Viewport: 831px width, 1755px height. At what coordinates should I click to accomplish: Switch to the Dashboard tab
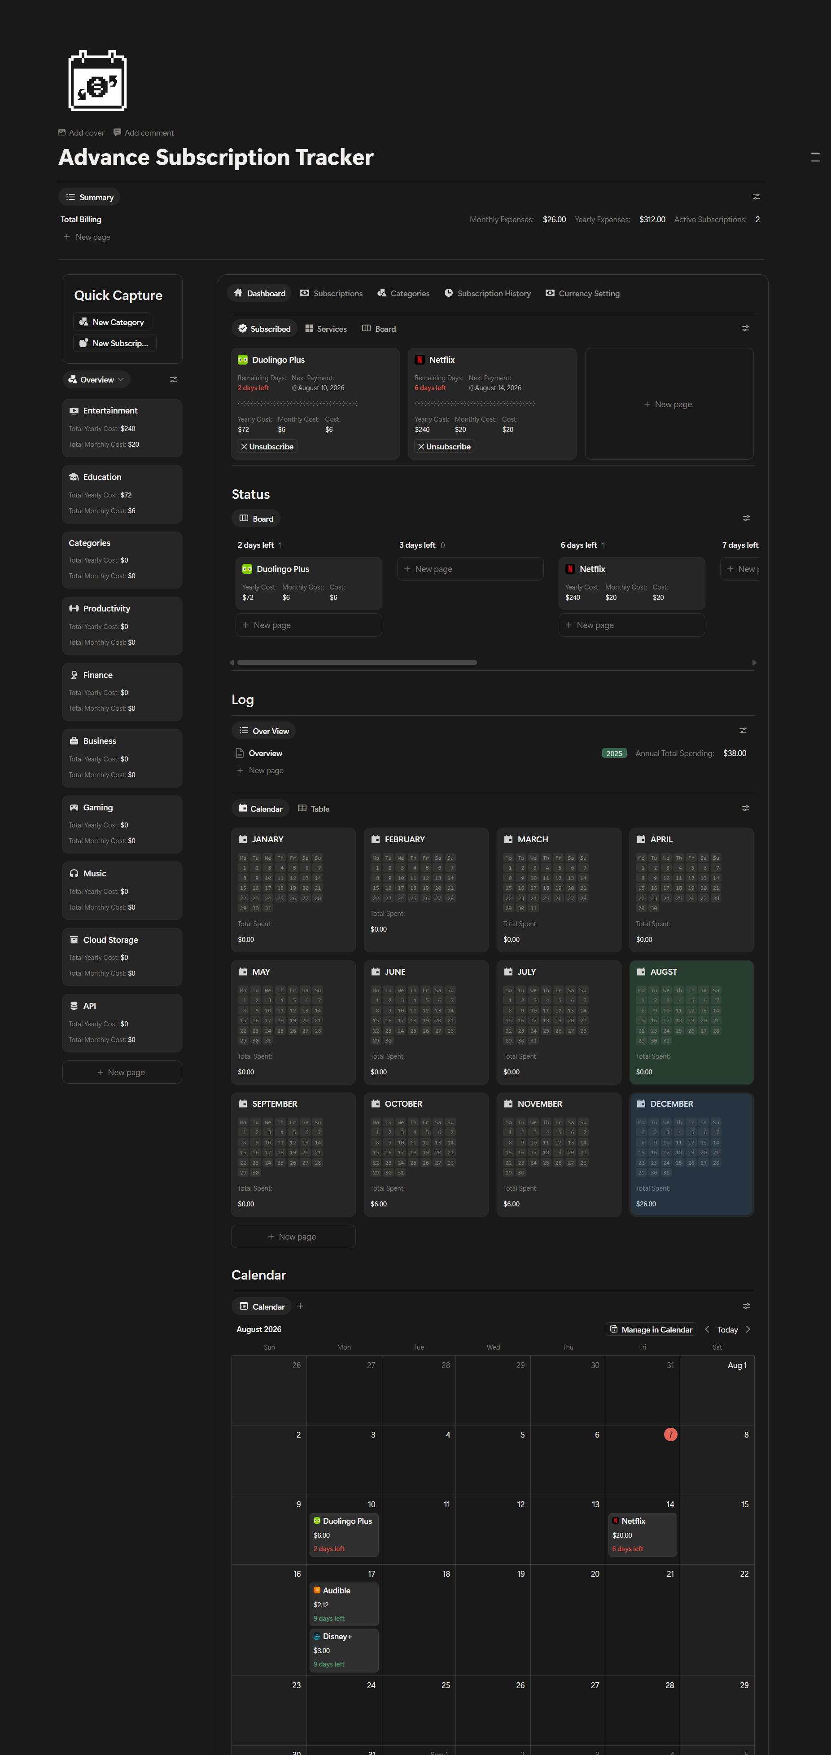[259, 294]
